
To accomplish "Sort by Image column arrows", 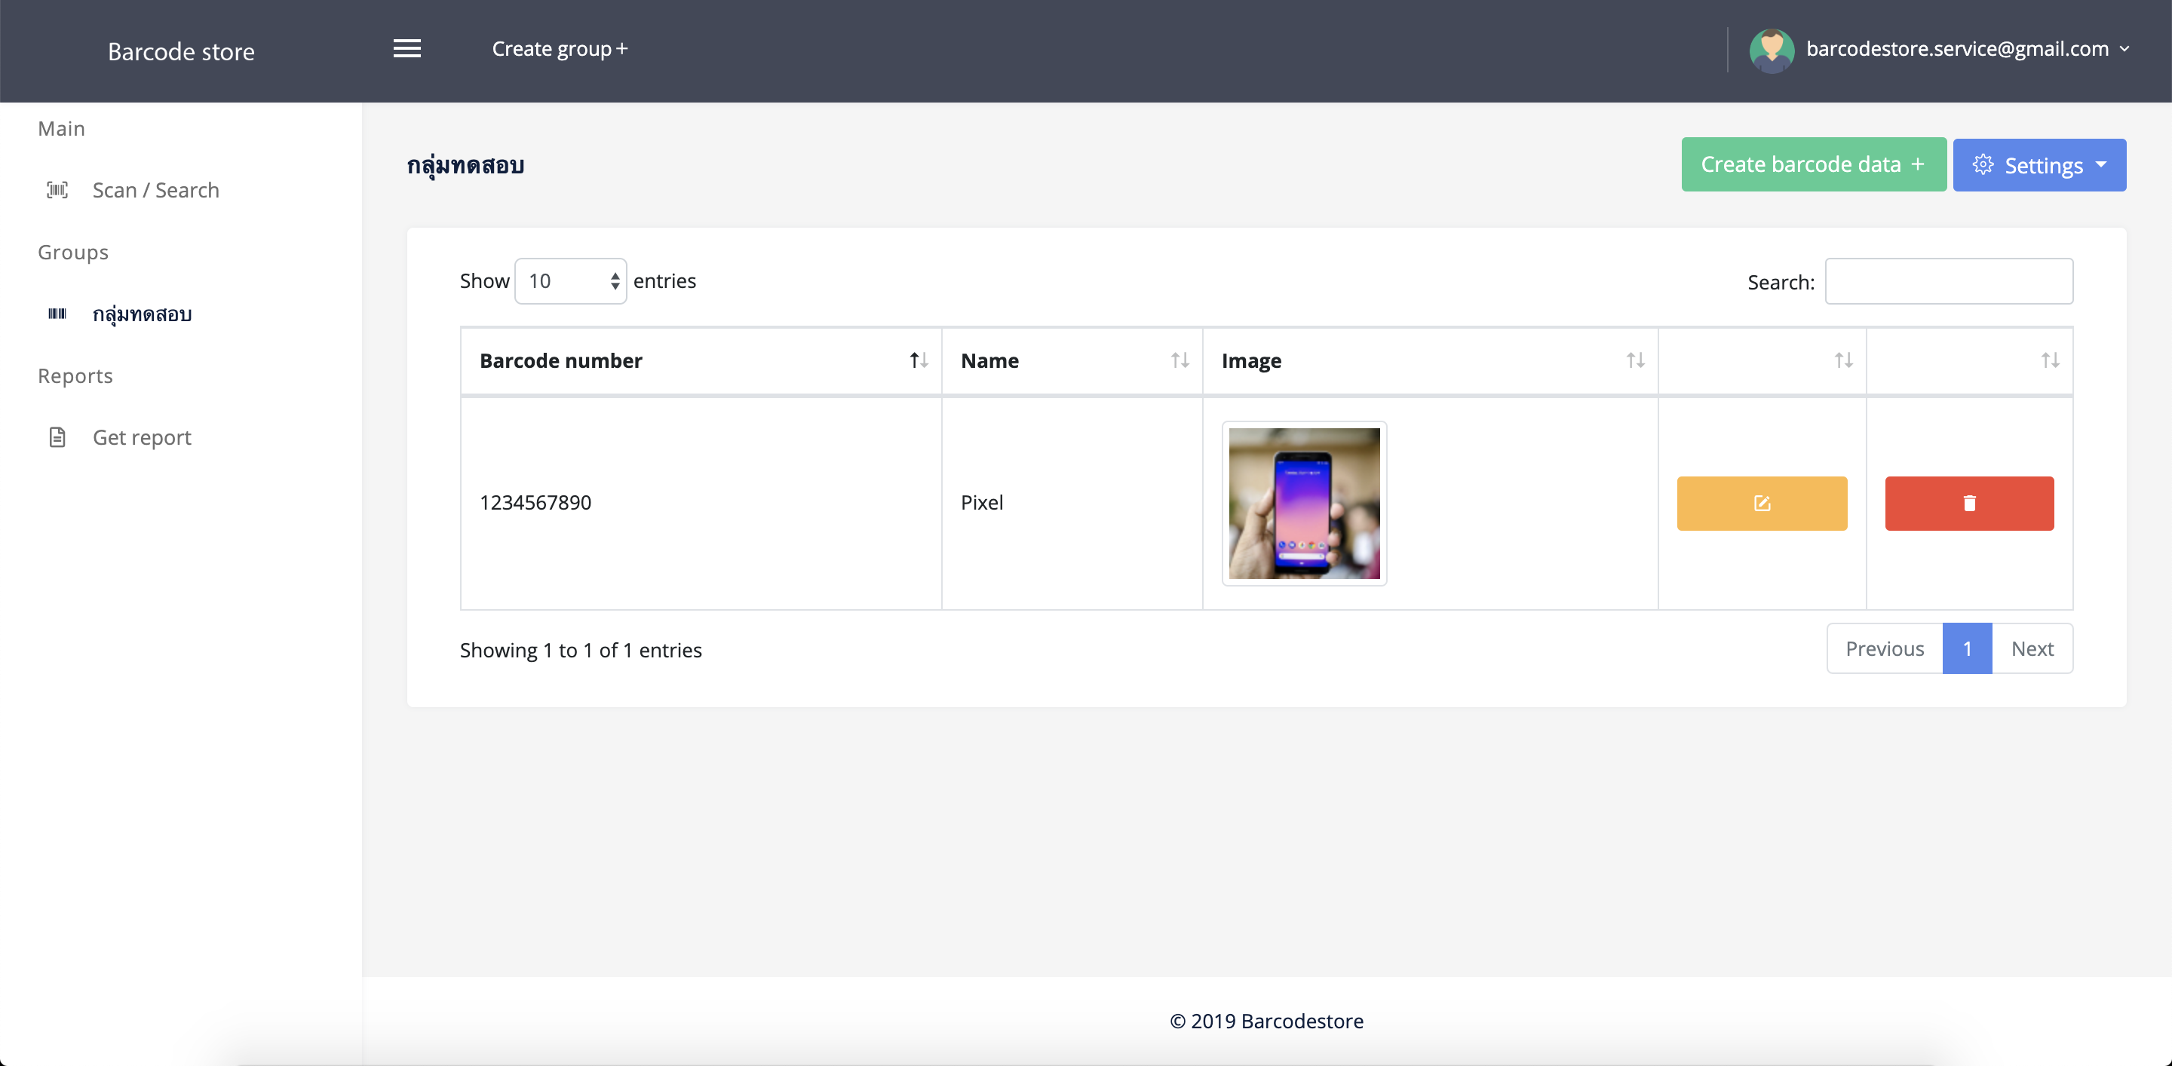I will point(1635,360).
